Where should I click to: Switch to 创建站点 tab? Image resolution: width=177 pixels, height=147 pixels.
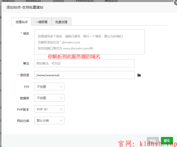point(21,22)
